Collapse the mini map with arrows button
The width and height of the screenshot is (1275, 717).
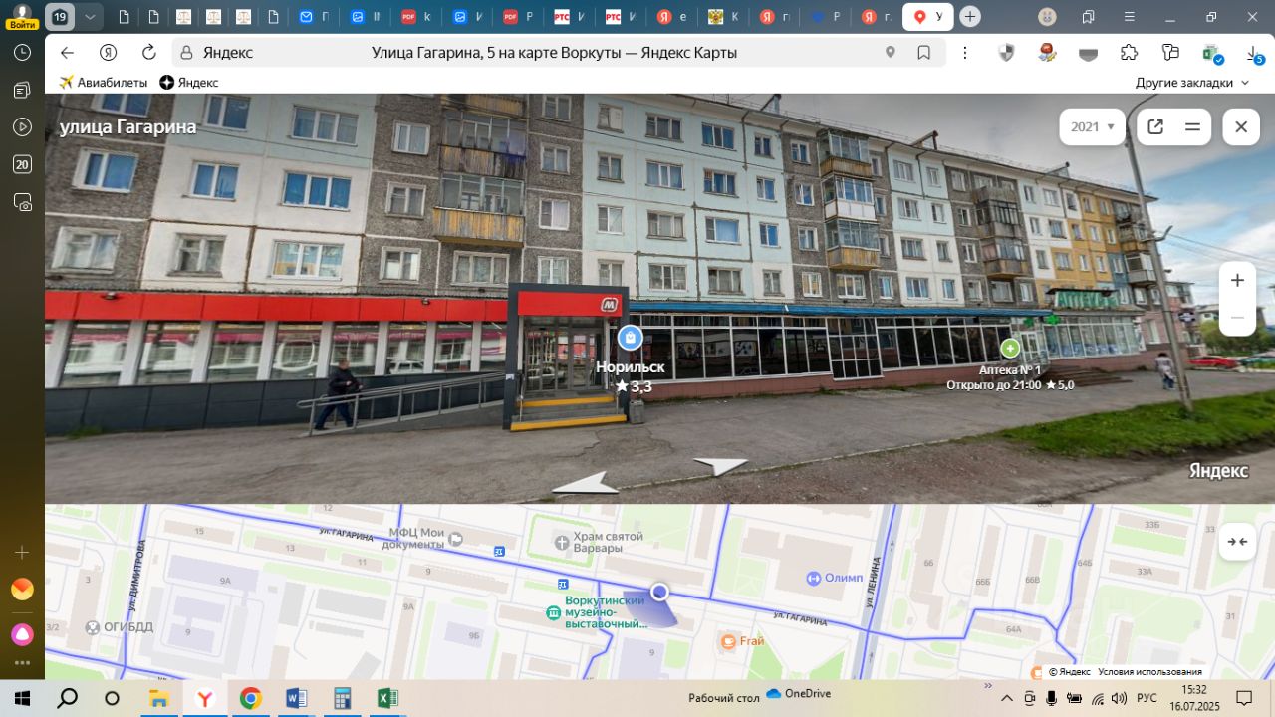[x=1237, y=542]
